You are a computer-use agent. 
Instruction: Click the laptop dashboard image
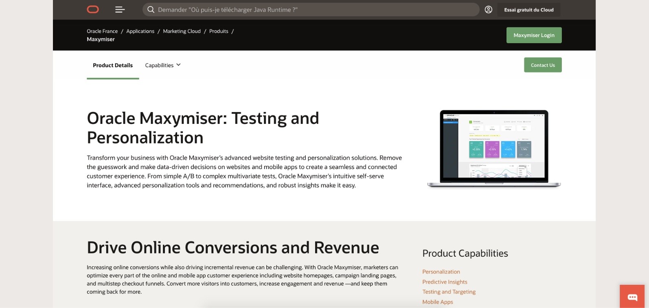pyautogui.click(x=494, y=149)
